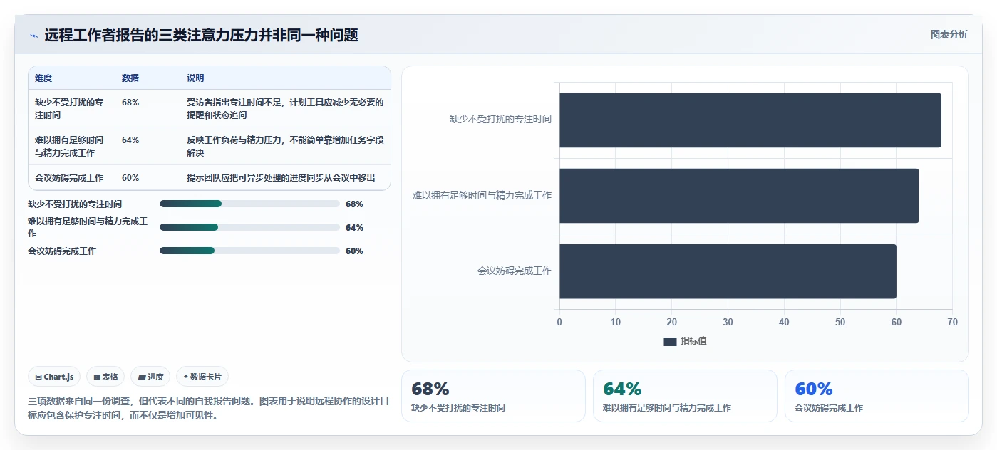Click y-axis label 缺少不受打扰的专注时间
Image resolution: width=997 pixels, height=450 pixels.
point(500,120)
